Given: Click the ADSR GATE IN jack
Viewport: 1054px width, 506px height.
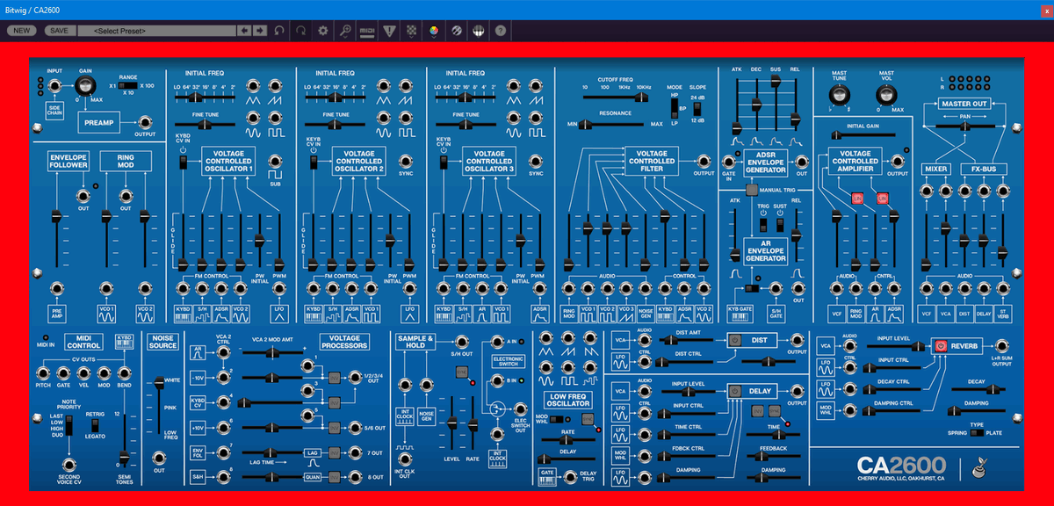Looking at the screenshot, I should coord(727,161).
